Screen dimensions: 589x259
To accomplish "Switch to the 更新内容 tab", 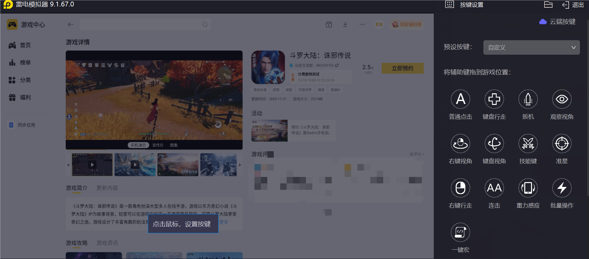I will [x=107, y=188].
